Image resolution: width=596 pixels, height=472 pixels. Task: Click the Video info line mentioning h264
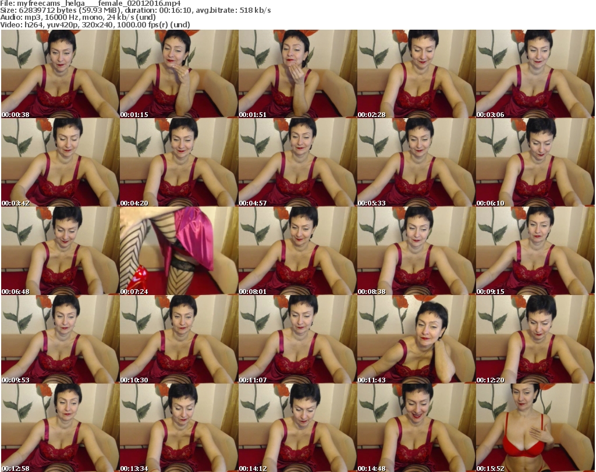pyautogui.click(x=95, y=24)
